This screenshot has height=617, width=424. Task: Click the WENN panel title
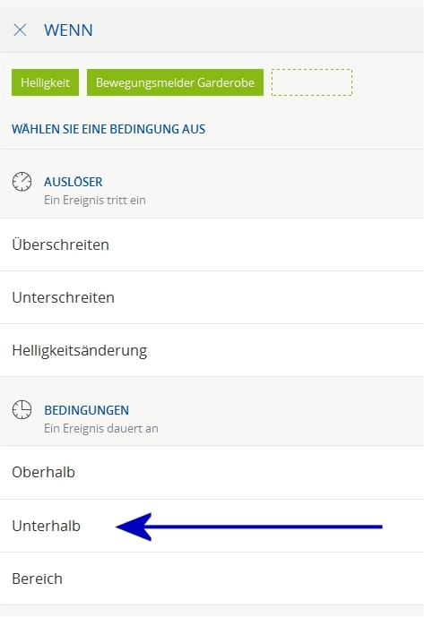[68, 30]
